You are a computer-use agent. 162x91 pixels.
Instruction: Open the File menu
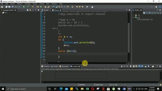[x=2, y=4]
